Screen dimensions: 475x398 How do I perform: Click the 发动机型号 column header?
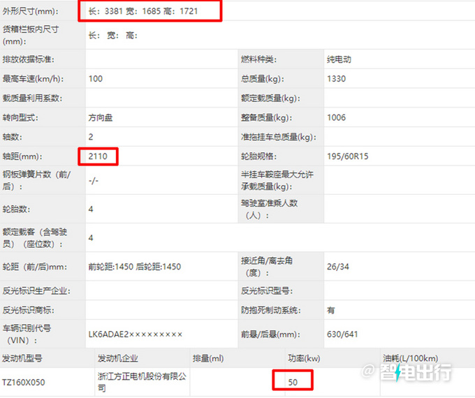22,358
